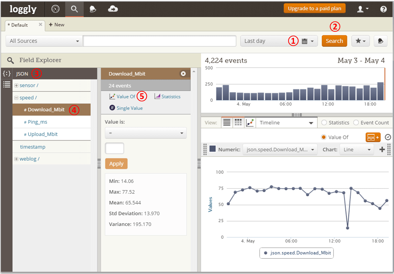Switch to grid view icon in View bar
Viewport: 394px width, 274px height.
click(238, 123)
